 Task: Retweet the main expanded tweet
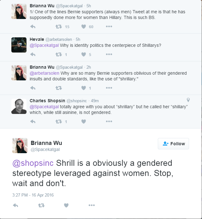pos(41,205)
